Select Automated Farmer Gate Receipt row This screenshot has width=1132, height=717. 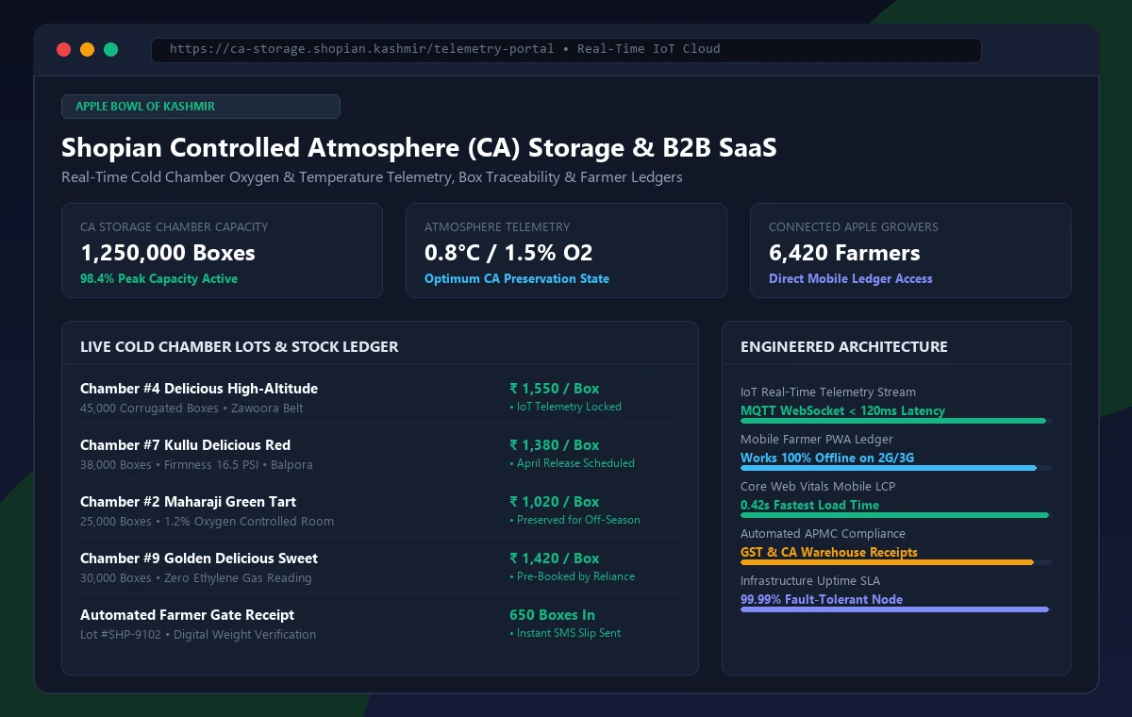point(379,624)
